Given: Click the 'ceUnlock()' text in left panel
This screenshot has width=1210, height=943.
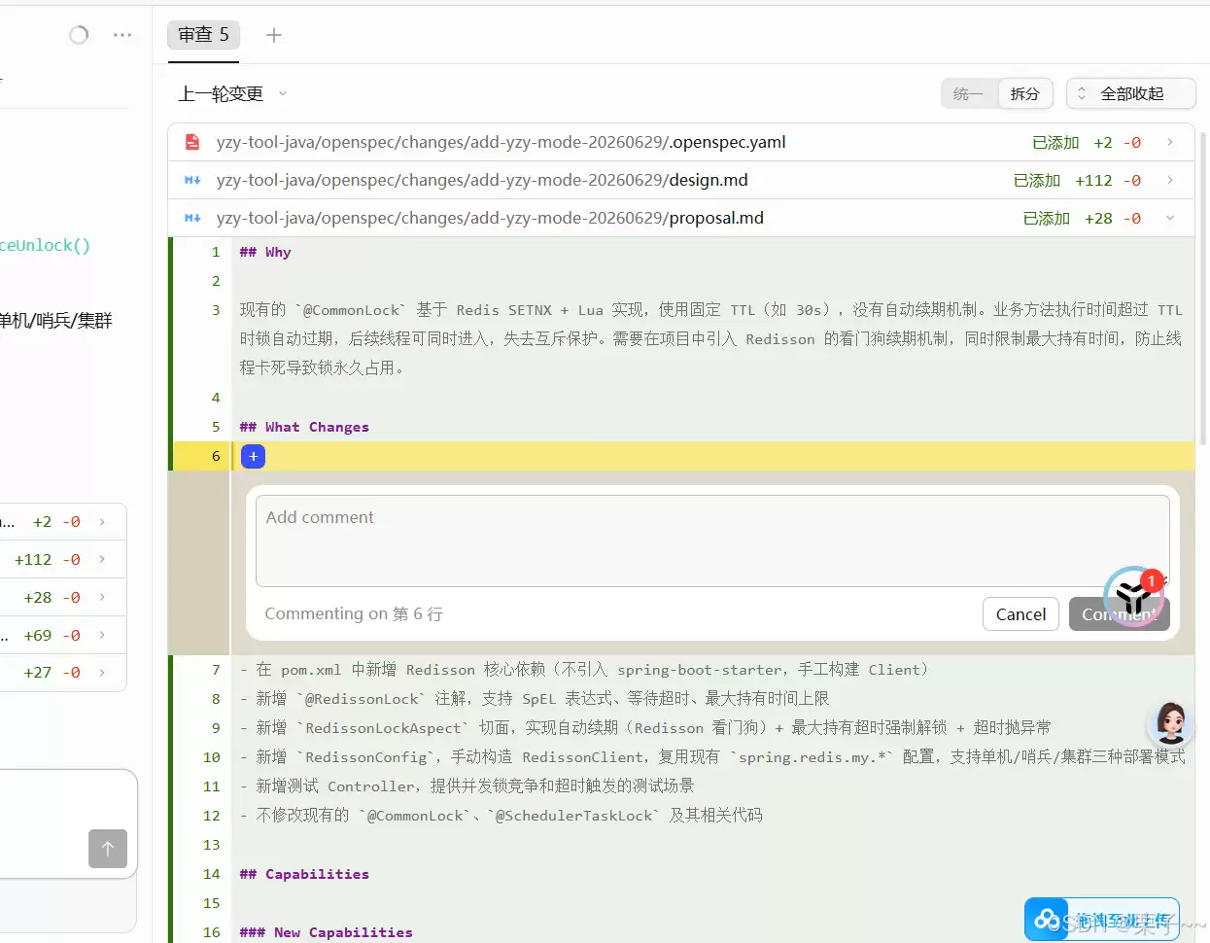Looking at the screenshot, I should tap(45, 245).
